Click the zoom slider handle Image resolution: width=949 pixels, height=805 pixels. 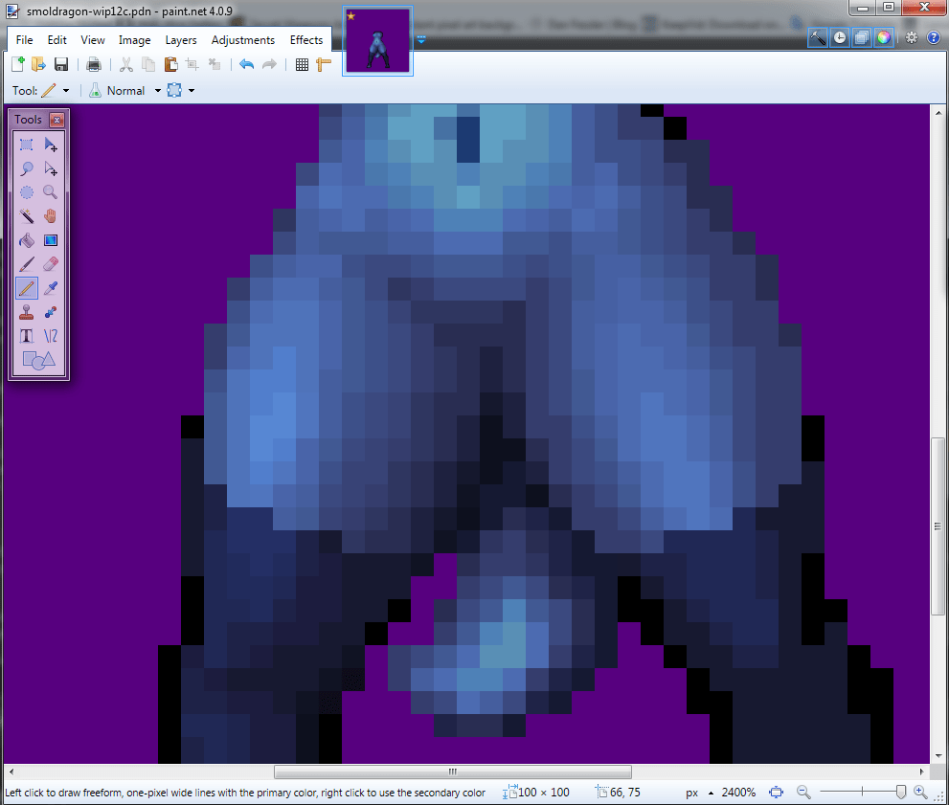[x=900, y=793]
